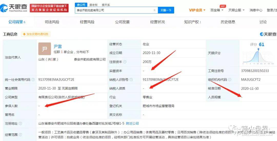Image resolution: width=277 pixels, height=141 pixels.
Task: Open legal representative 尹雷's profile link
Action: pyautogui.click(x=58, y=46)
